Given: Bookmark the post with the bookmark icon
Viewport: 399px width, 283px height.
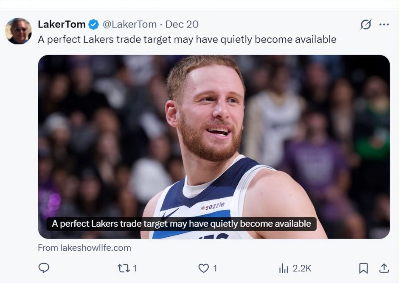Looking at the screenshot, I should pos(363,268).
